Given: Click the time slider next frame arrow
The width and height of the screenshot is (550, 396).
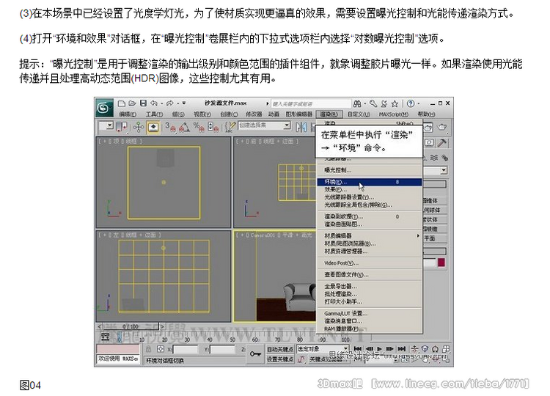Looking at the screenshot, I should point(162,326).
